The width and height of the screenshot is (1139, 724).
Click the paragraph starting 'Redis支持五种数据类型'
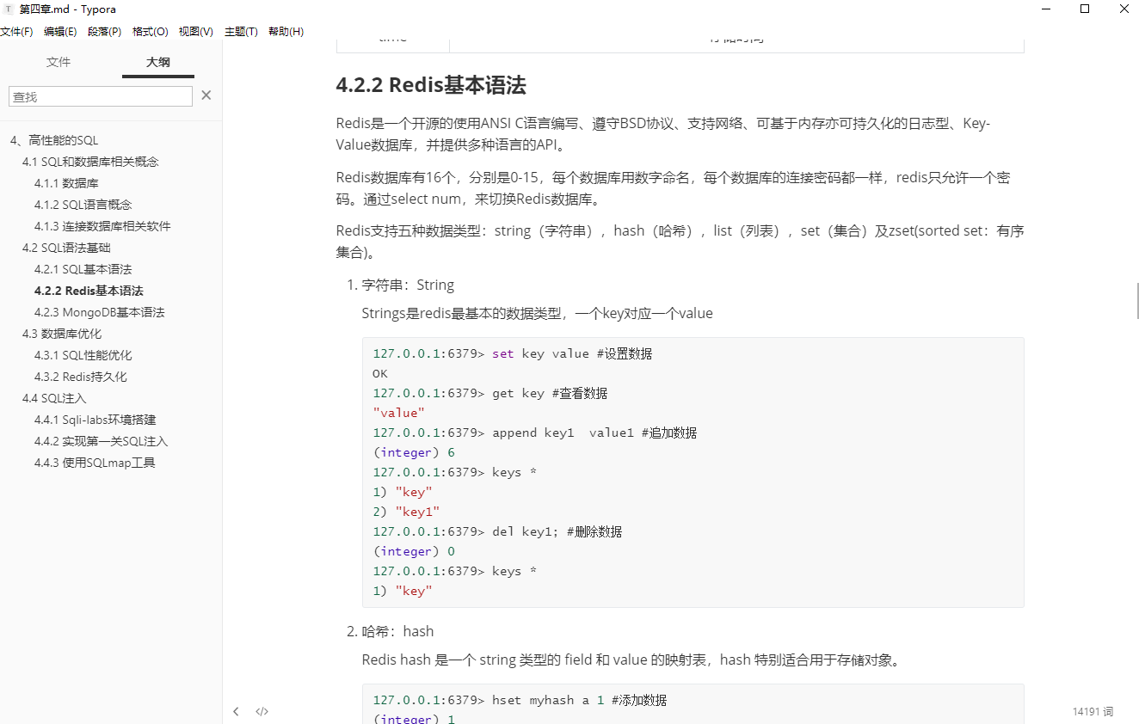pos(680,242)
